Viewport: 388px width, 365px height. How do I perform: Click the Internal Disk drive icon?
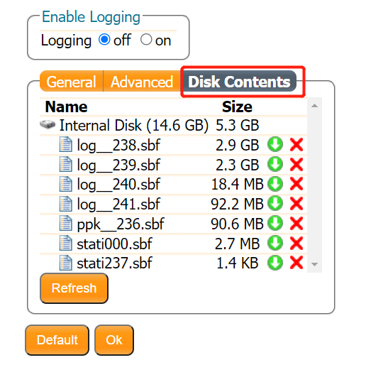(x=48, y=124)
